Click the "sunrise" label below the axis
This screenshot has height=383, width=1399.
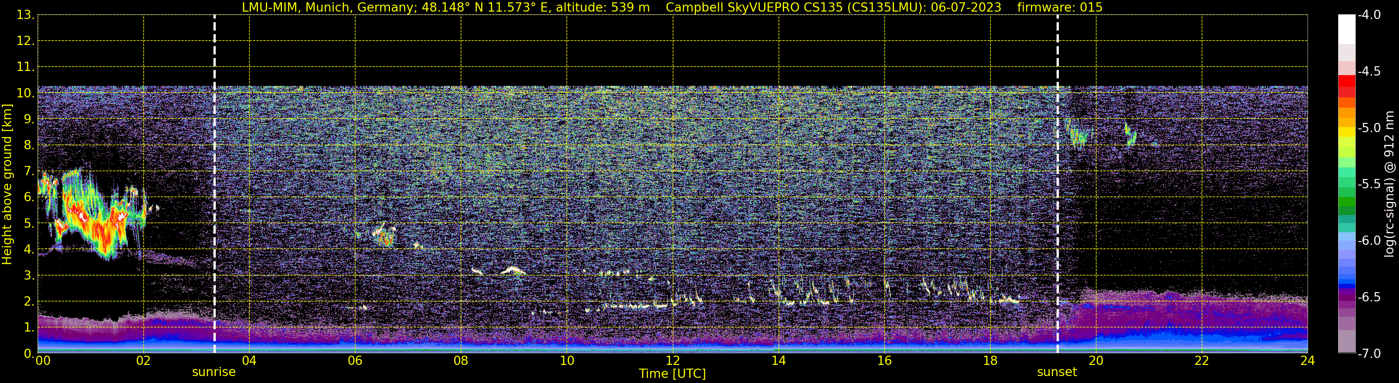point(214,372)
